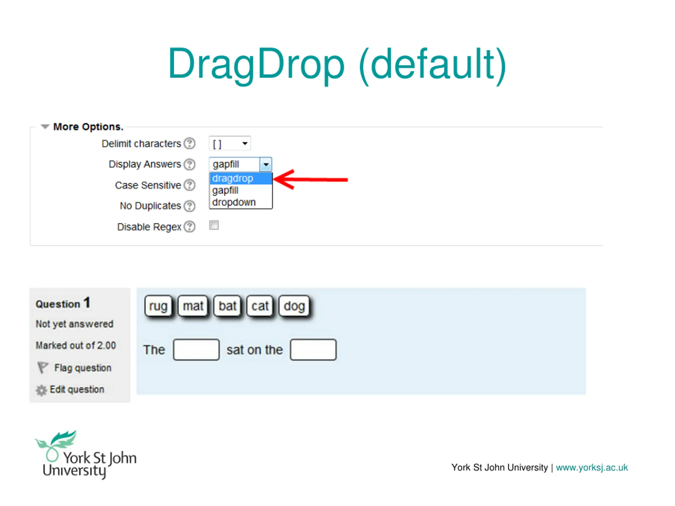Viewport: 675px width, 506px height.
Task: Click the Disable Regex label
Action: click(x=149, y=227)
